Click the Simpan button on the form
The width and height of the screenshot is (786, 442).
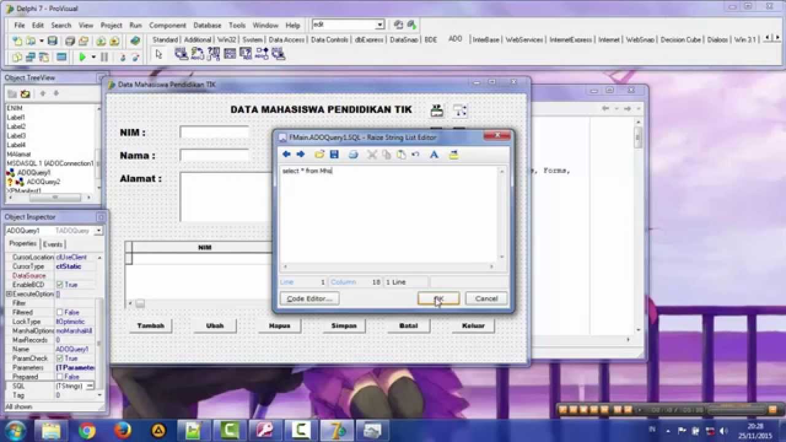point(344,325)
